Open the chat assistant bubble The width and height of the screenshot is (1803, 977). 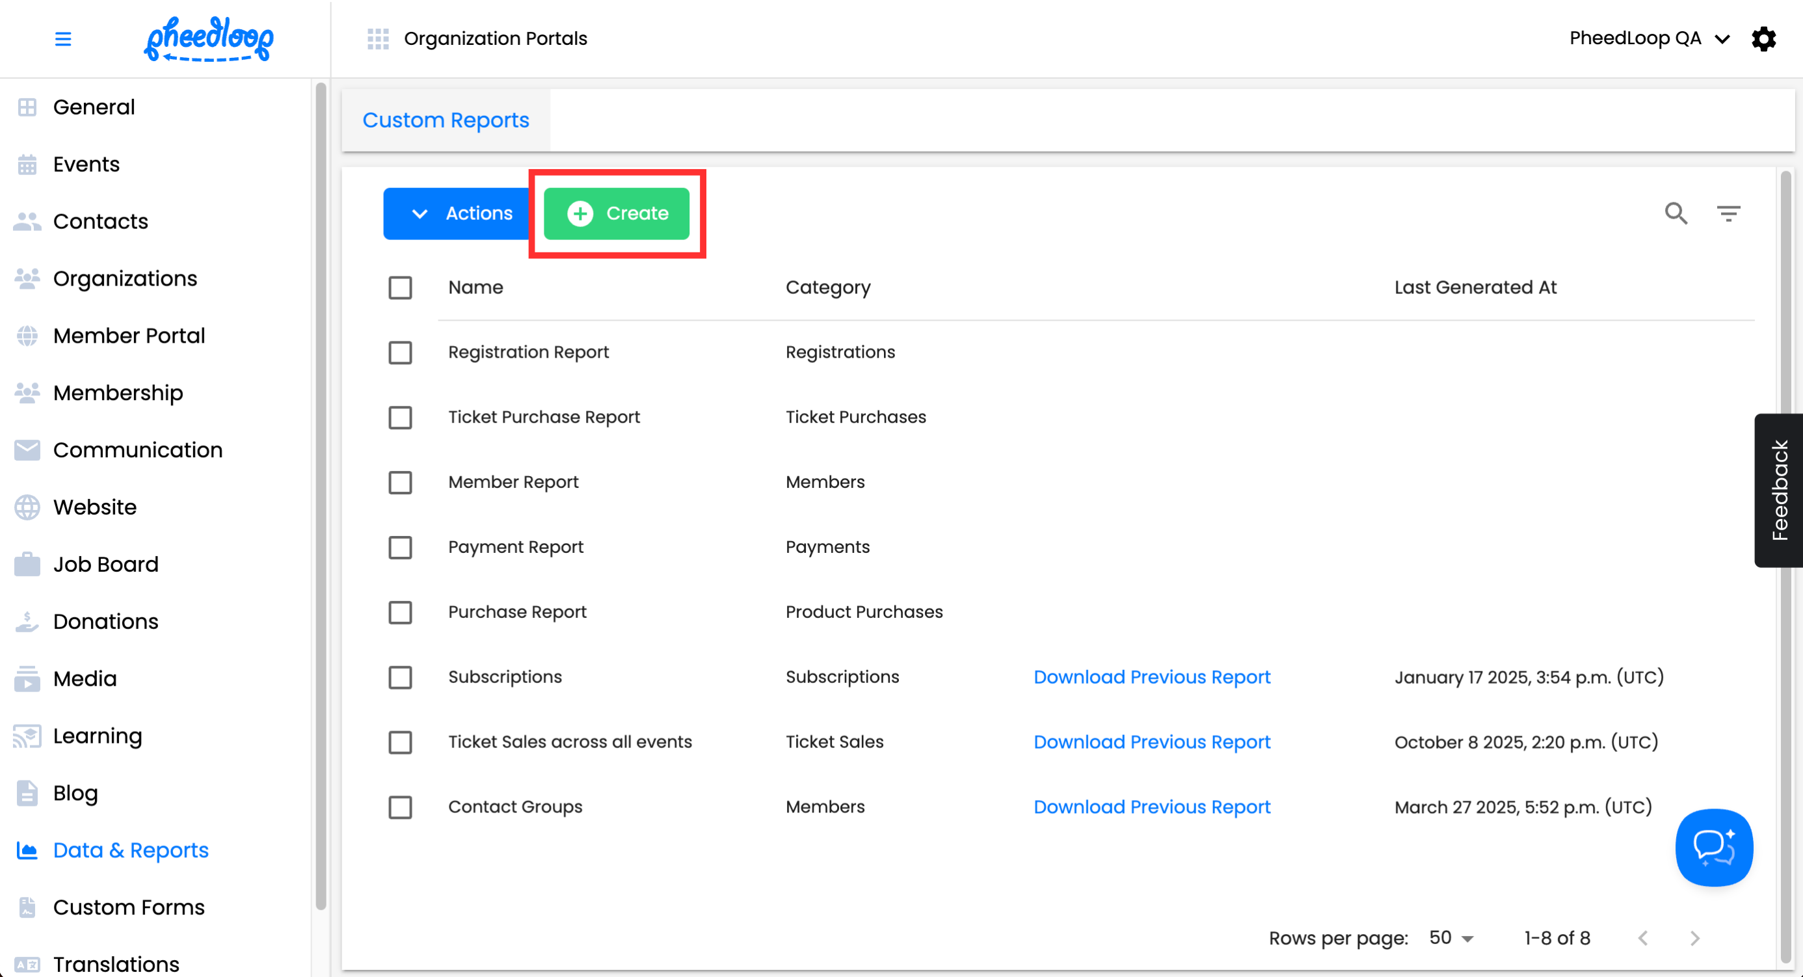pos(1713,847)
